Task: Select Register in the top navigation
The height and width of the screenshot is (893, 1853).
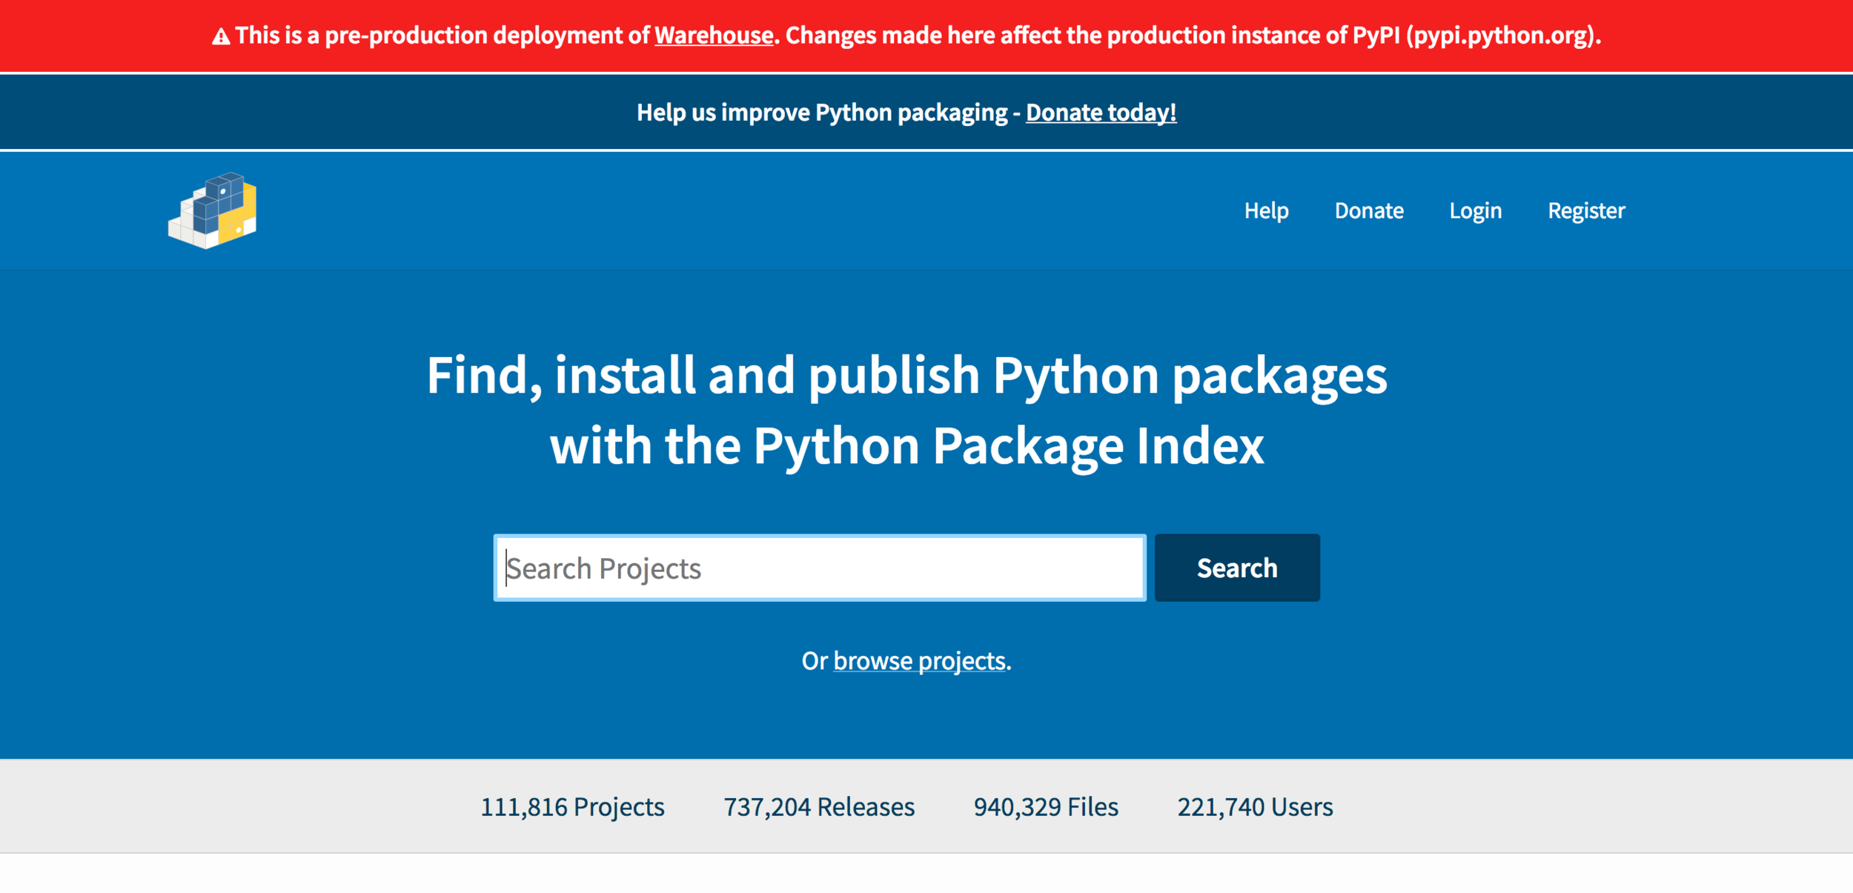Action: [1585, 211]
